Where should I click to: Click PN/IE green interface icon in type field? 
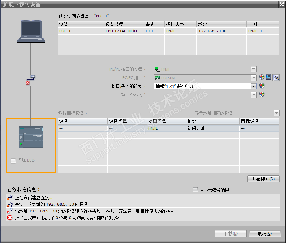click(x=158, y=69)
